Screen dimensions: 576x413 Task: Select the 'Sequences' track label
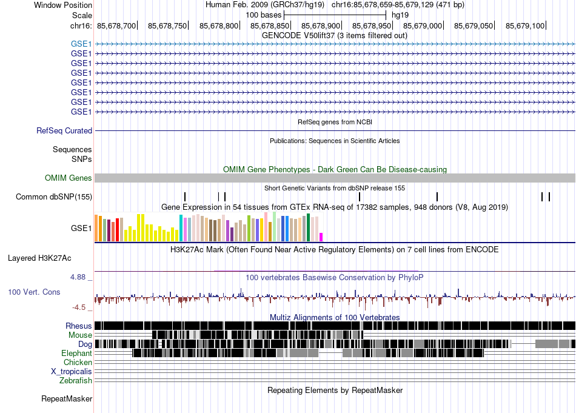[72, 150]
